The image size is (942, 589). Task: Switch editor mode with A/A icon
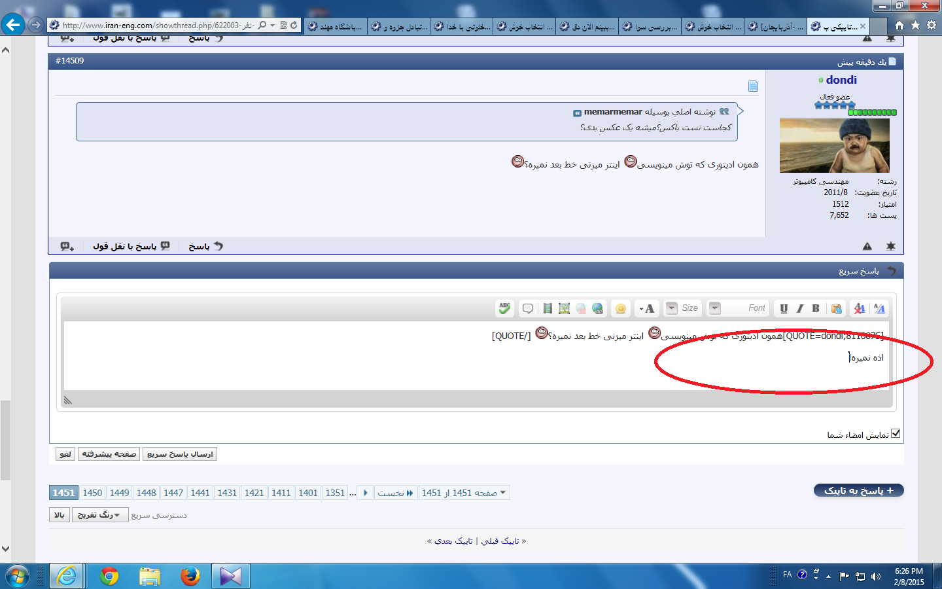coord(879,308)
